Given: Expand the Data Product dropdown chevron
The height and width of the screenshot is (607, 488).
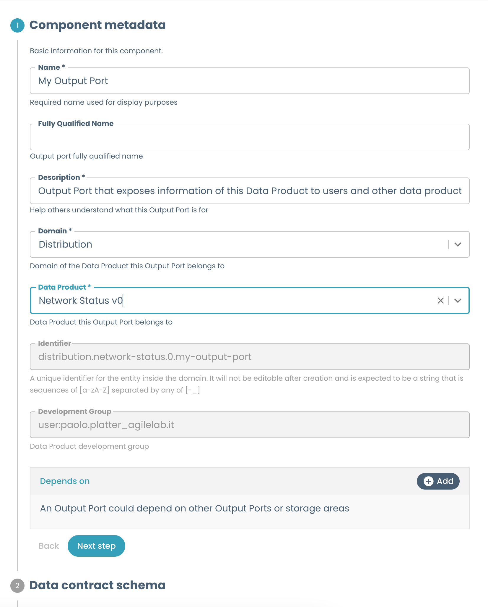Looking at the screenshot, I should tap(458, 301).
